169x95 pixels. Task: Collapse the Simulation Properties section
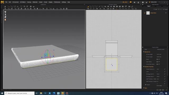(144, 67)
